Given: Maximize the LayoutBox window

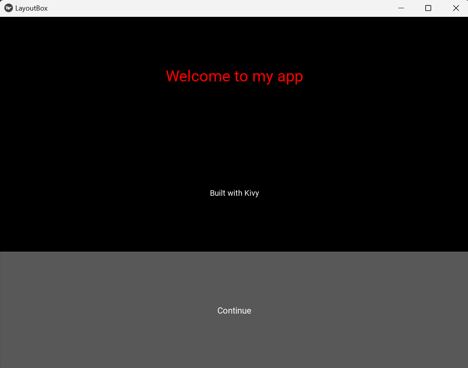Looking at the screenshot, I should (428, 8).
